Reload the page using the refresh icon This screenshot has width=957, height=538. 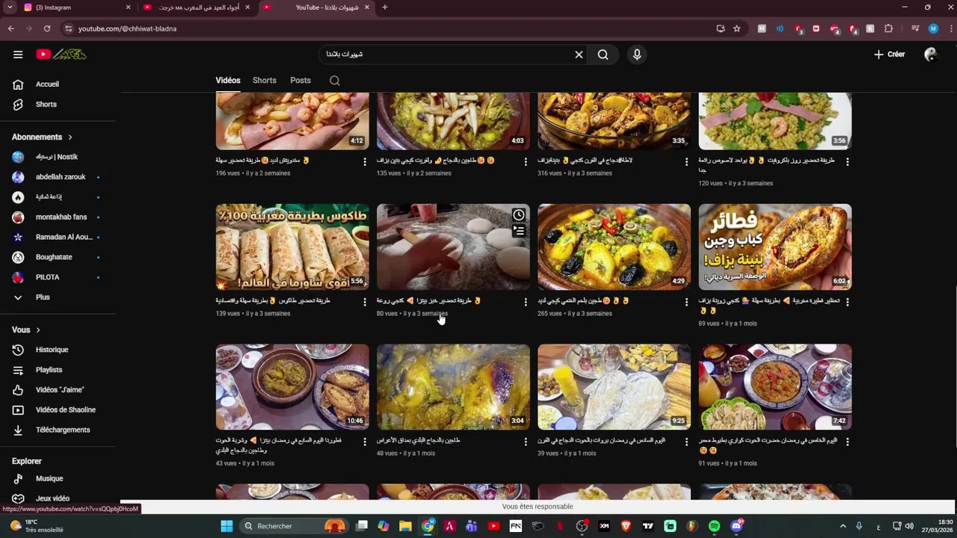[x=46, y=28]
